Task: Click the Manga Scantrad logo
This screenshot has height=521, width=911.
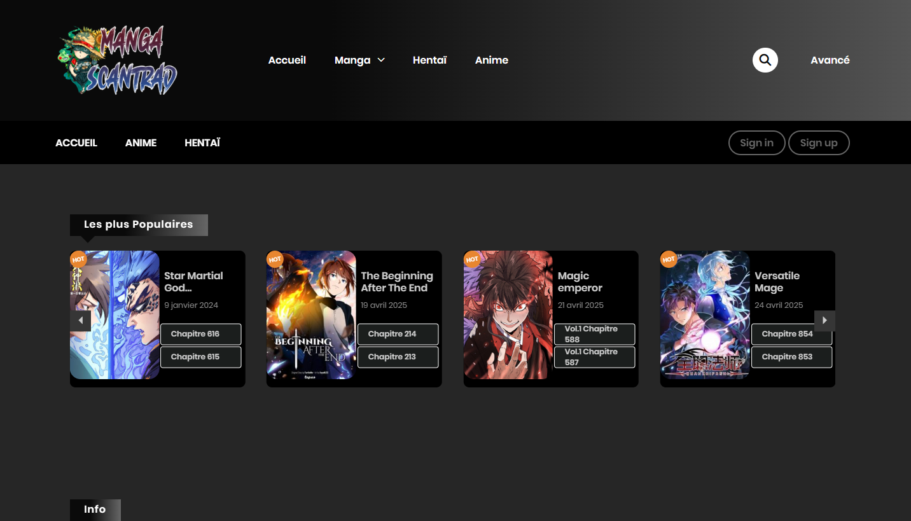Action: (118, 60)
